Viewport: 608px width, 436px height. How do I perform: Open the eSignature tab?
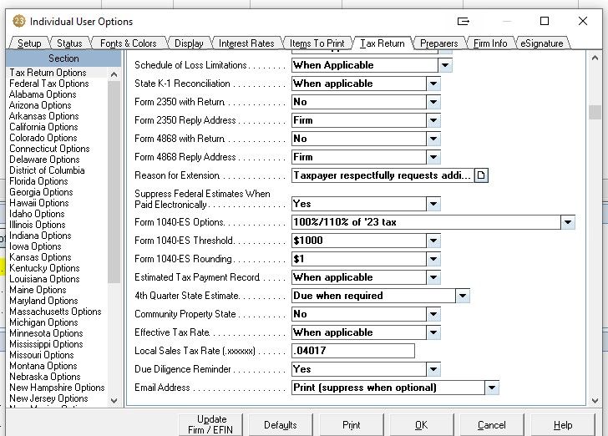pos(542,43)
